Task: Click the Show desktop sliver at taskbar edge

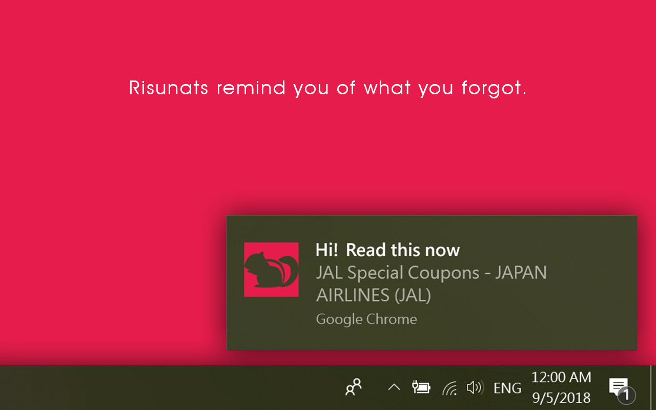Action: coord(653,387)
